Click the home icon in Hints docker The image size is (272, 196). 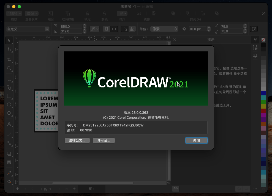point(176,189)
